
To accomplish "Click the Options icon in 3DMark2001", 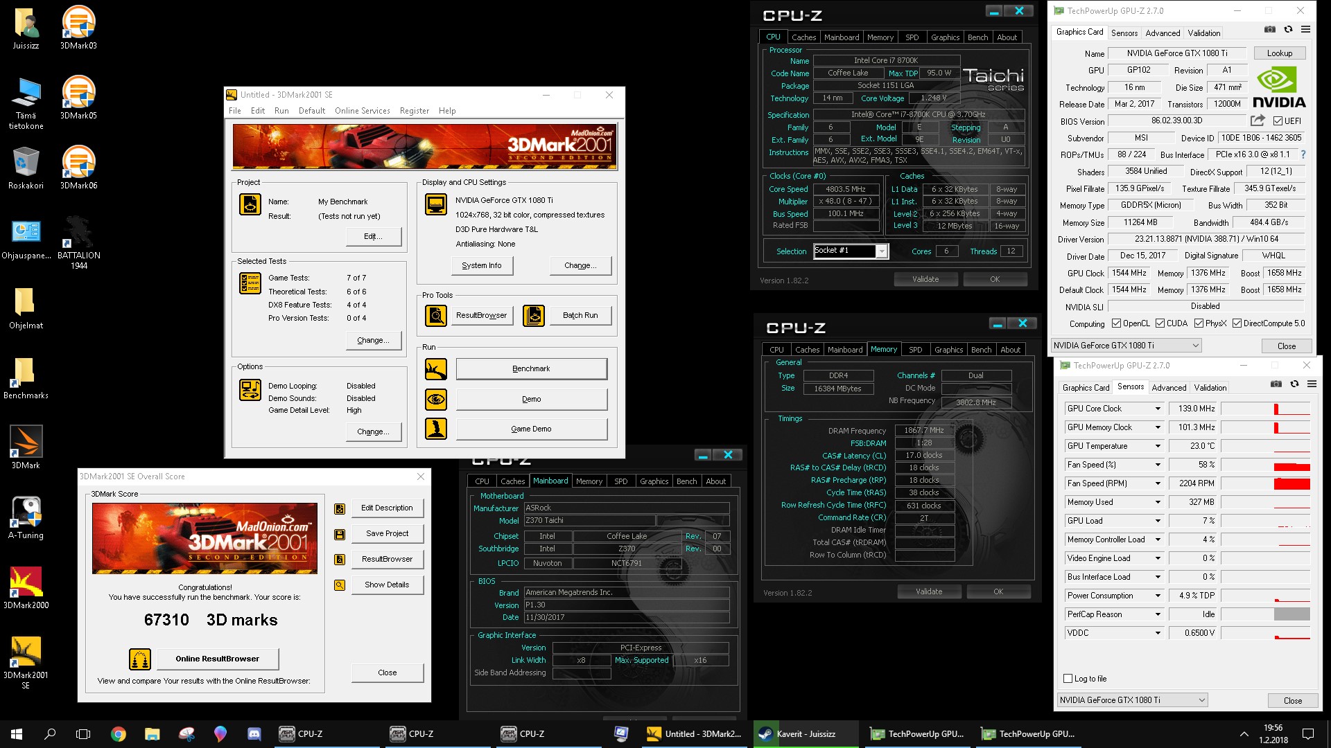I will pyautogui.click(x=250, y=390).
